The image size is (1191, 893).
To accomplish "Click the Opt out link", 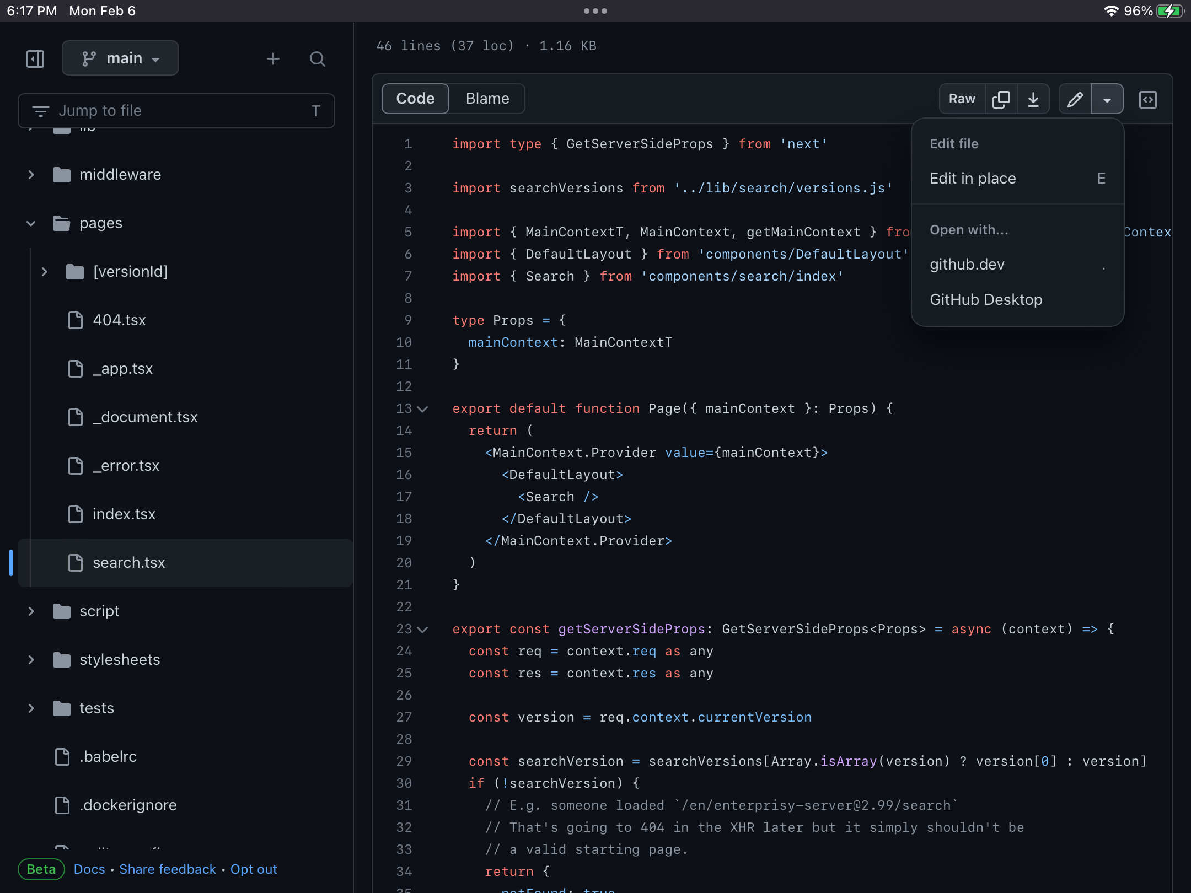I will pos(254,869).
